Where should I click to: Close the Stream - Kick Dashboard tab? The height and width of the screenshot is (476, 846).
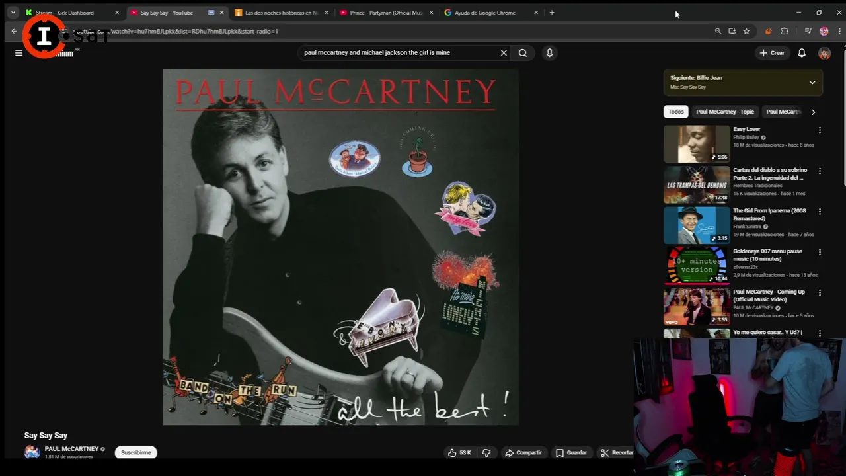(117, 13)
